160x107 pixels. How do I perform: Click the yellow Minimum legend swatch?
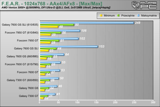click(101, 16)
